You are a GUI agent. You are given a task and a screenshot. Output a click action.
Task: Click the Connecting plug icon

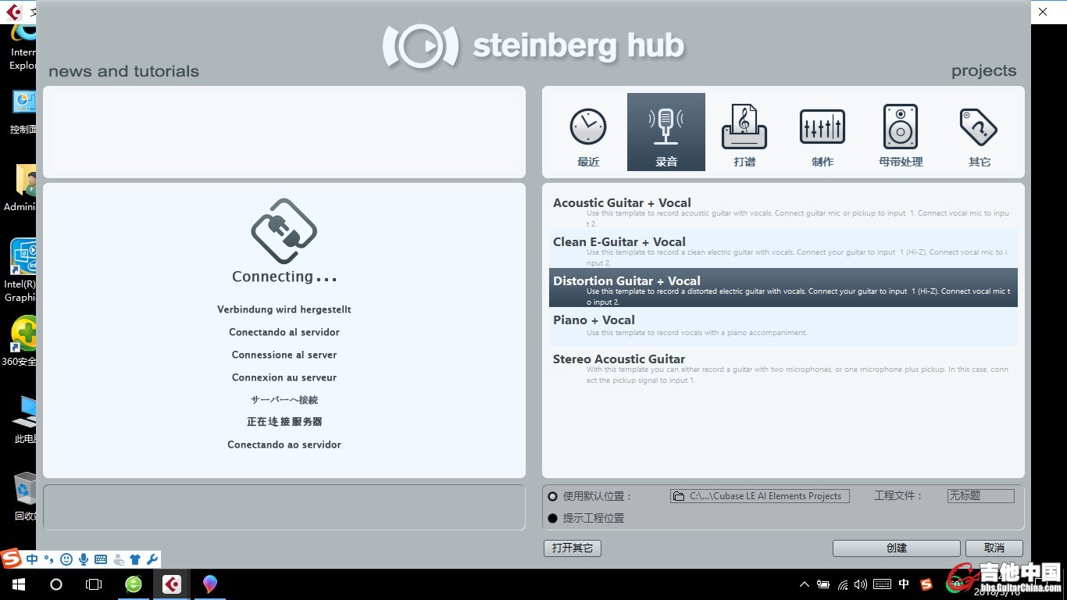284,231
